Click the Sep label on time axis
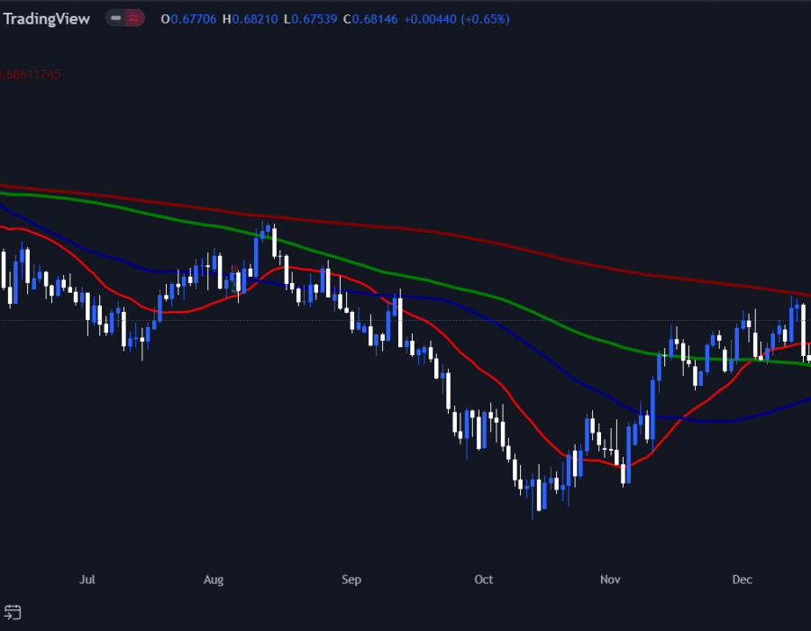Image resolution: width=811 pixels, height=631 pixels. 351,580
